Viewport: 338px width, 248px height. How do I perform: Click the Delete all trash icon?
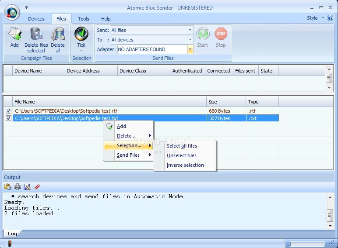point(58,34)
